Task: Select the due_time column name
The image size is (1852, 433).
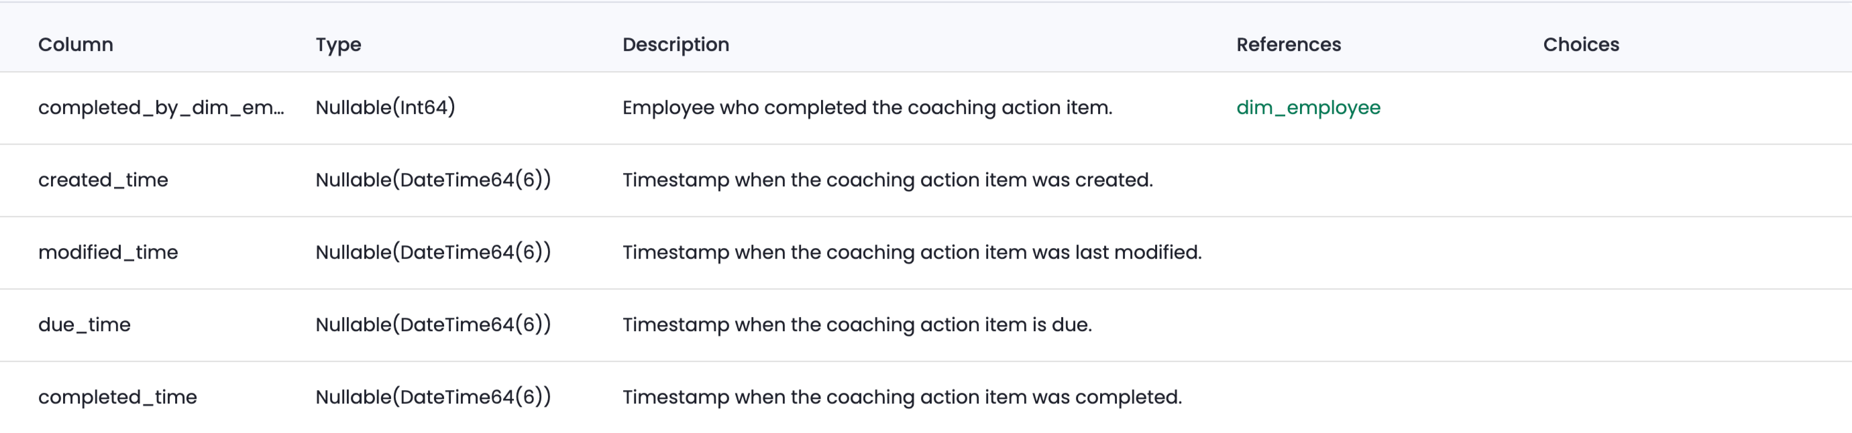Action: point(84,325)
